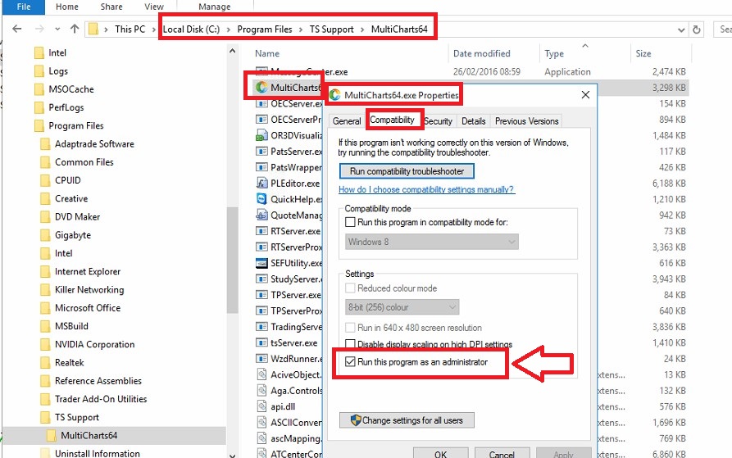Viewport: 732px width, 458px height.
Task: Select the PLEditor.exe file icon
Action: point(261,184)
